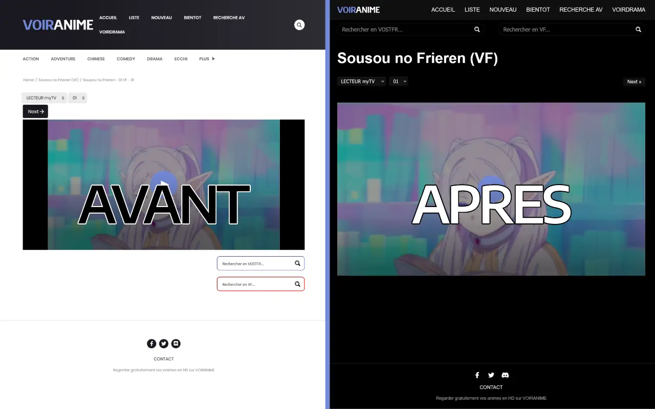Image resolution: width=655 pixels, height=409 pixels.
Task: Click the 'Sousou no Frieren (VF)' heading in APRES
Action: click(418, 58)
